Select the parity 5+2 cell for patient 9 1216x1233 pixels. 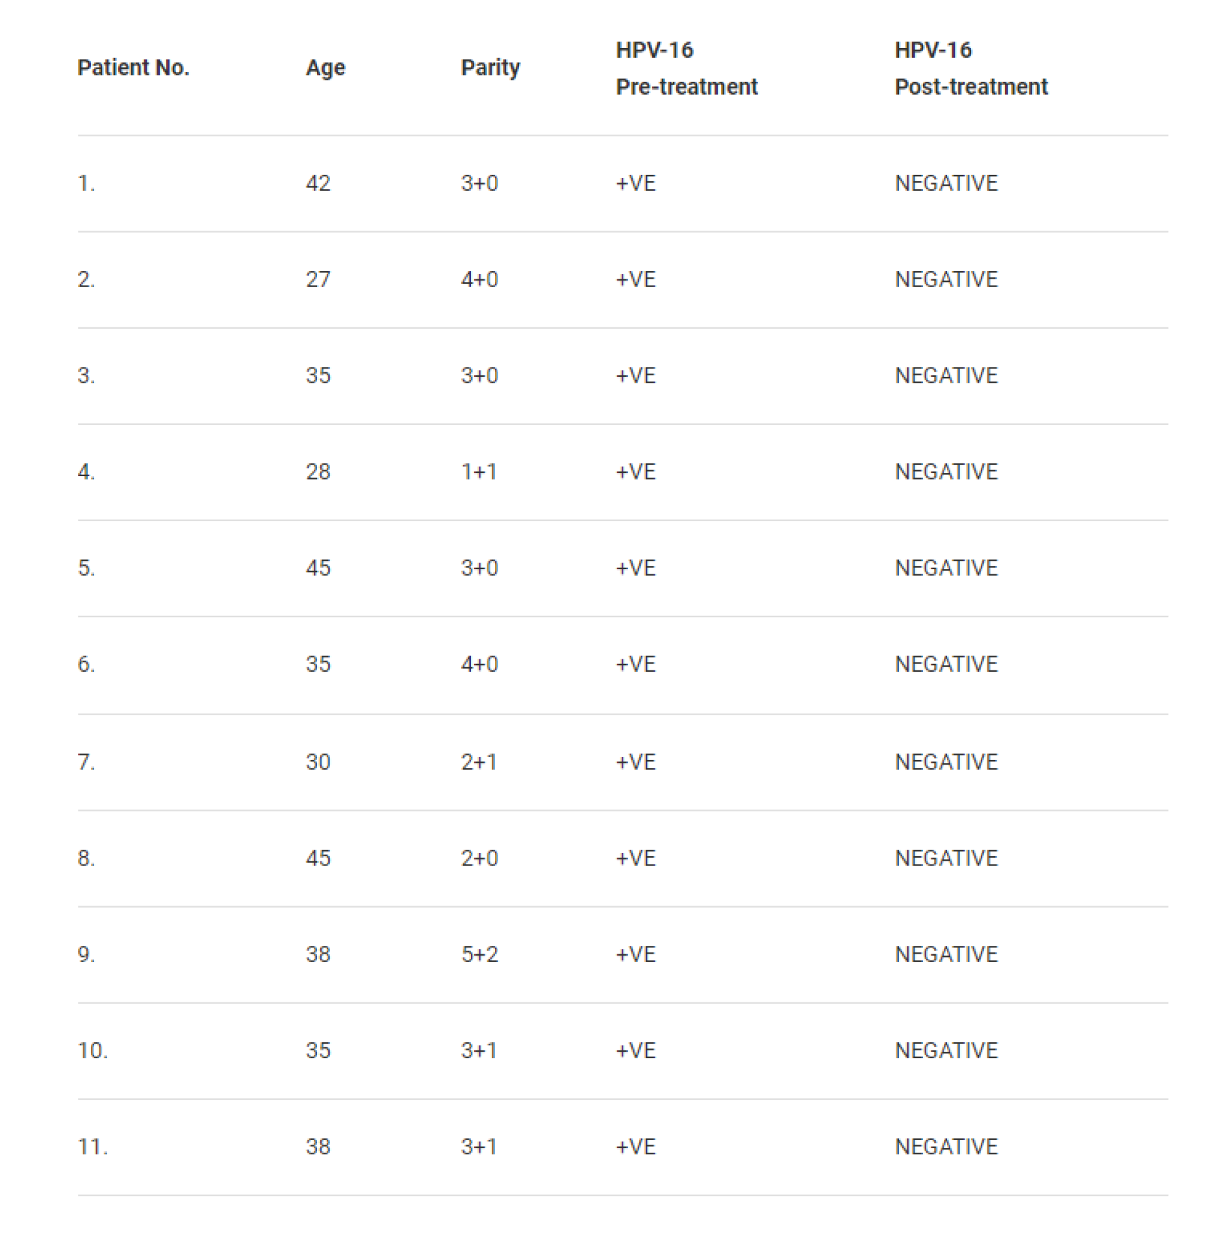(479, 954)
